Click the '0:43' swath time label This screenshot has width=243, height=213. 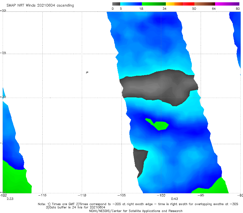(174, 199)
